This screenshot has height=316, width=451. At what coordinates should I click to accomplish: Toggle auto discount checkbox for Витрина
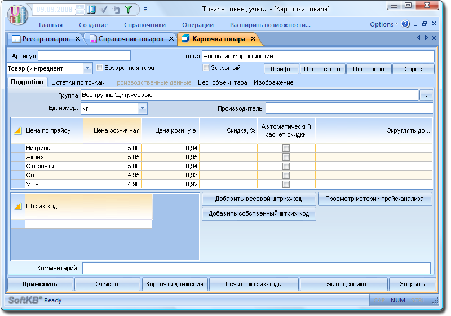286,148
